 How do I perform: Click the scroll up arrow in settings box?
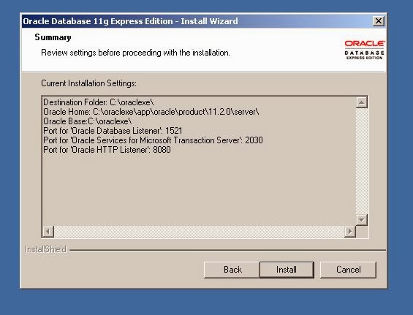[362, 102]
